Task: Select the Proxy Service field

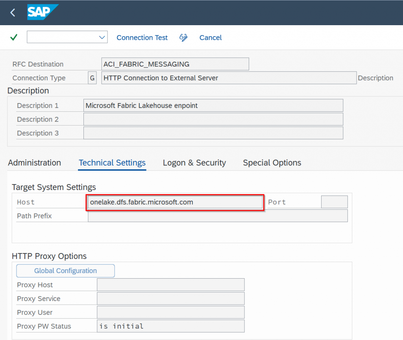Action: (x=170, y=299)
